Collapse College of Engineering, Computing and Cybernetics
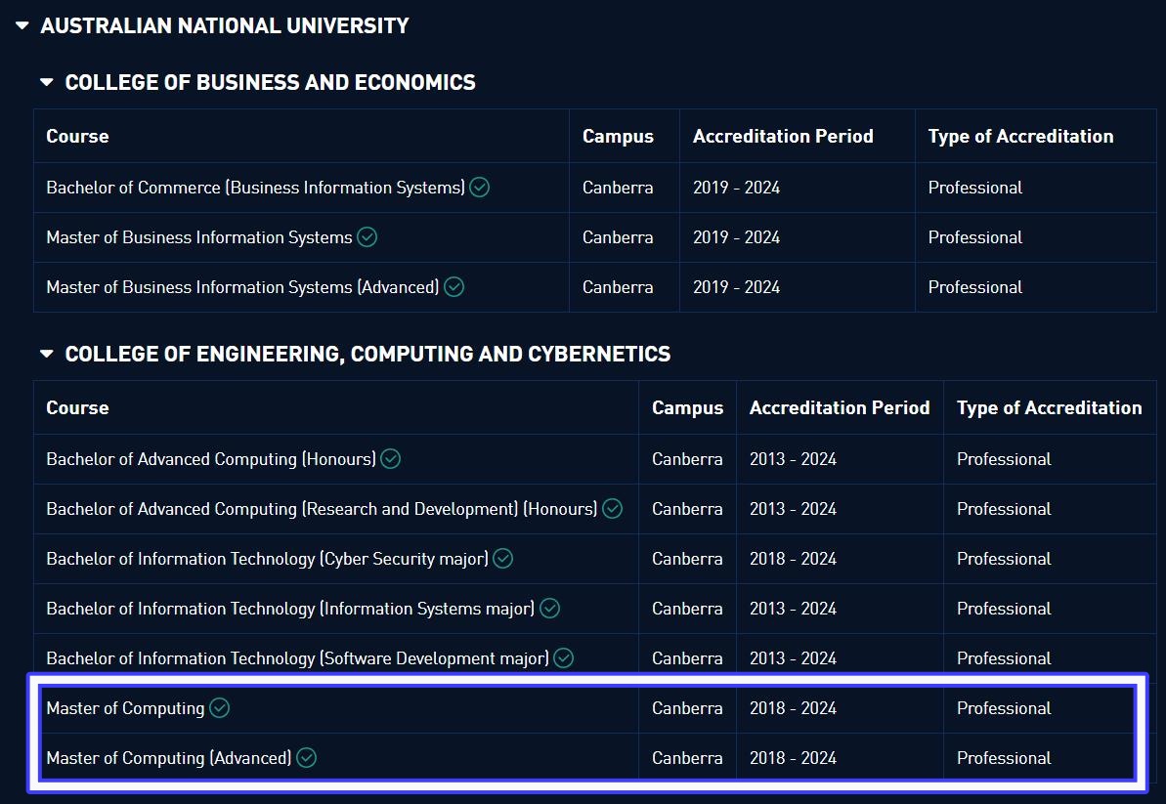 (47, 354)
